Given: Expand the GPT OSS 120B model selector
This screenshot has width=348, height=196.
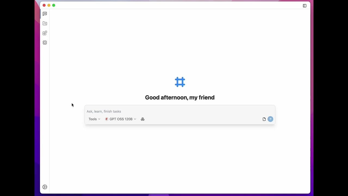Looking at the screenshot, I should [120, 119].
